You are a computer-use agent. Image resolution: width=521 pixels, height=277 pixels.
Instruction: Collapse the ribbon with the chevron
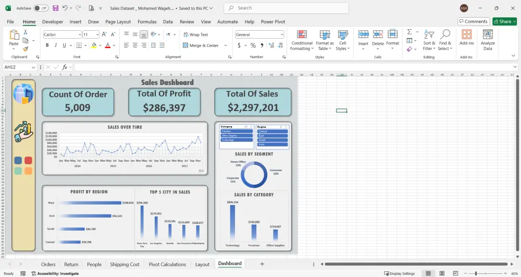[x=513, y=55]
